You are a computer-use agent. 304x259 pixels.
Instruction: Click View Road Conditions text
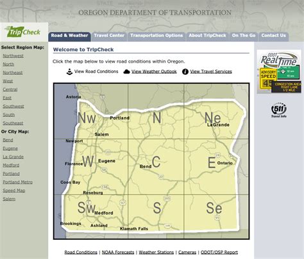coord(96,72)
